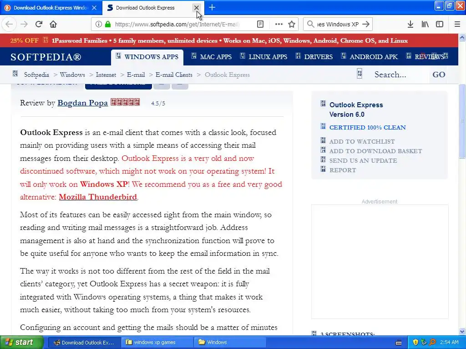Open the ANDROID APK section

370,56
